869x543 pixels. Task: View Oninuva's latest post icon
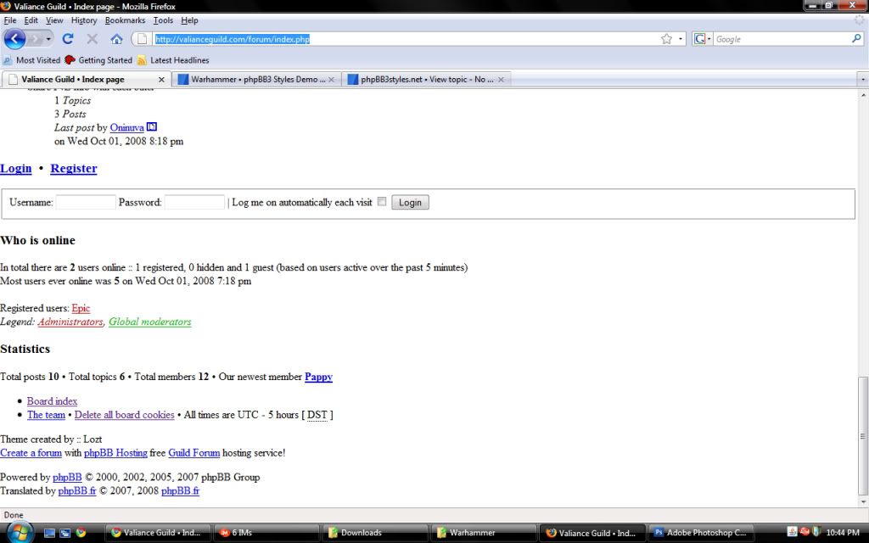point(152,127)
